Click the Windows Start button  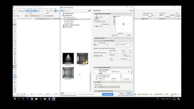click(15, 99)
